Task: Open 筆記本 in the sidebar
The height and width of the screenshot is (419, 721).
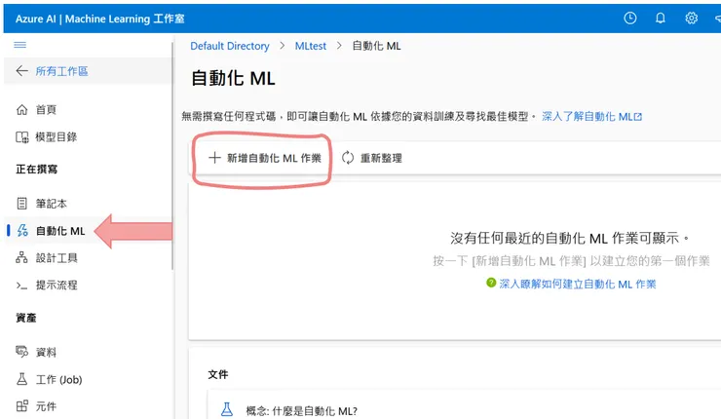Action: (51, 204)
